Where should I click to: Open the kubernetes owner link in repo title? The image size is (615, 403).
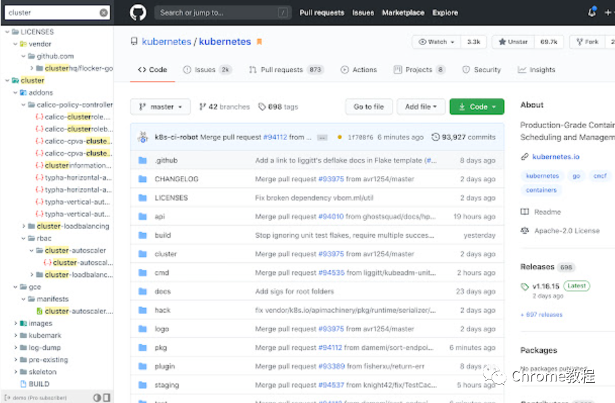point(167,42)
